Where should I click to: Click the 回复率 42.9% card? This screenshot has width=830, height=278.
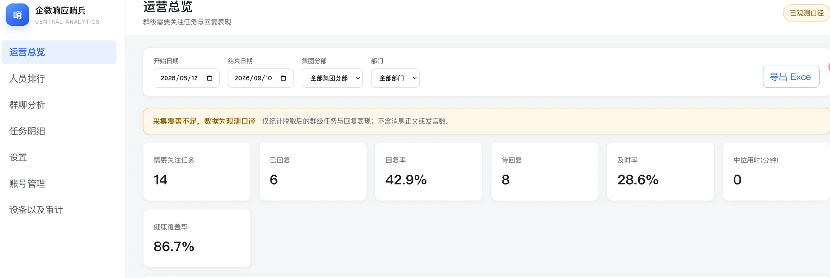tap(429, 172)
